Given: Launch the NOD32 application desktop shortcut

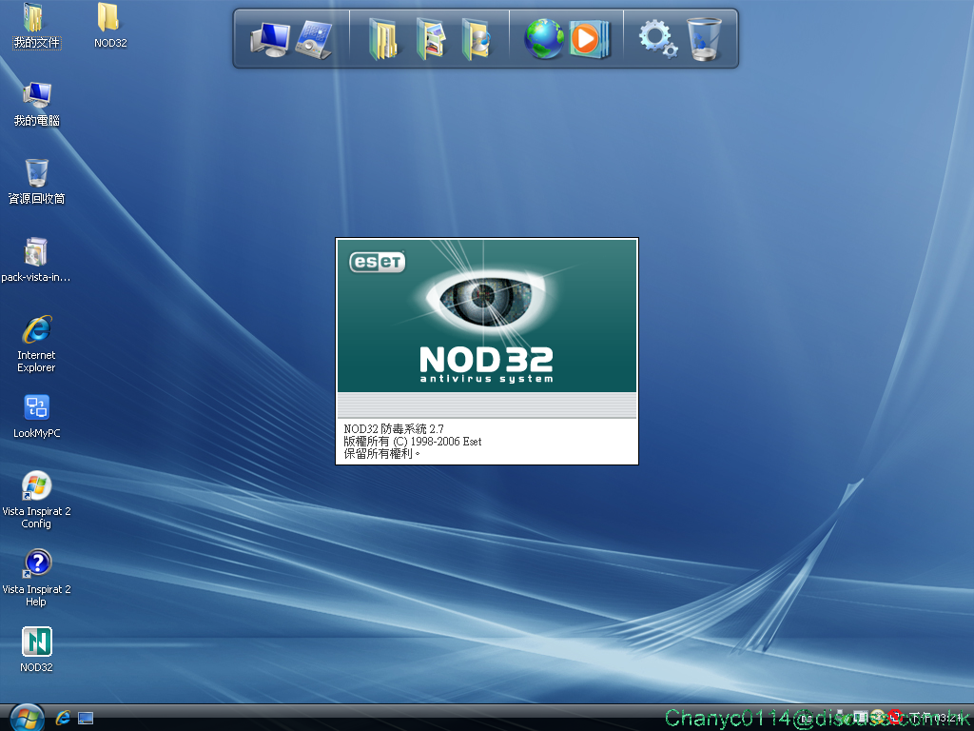Looking at the screenshot, I should pyautogui.click(x=37, y=649).
